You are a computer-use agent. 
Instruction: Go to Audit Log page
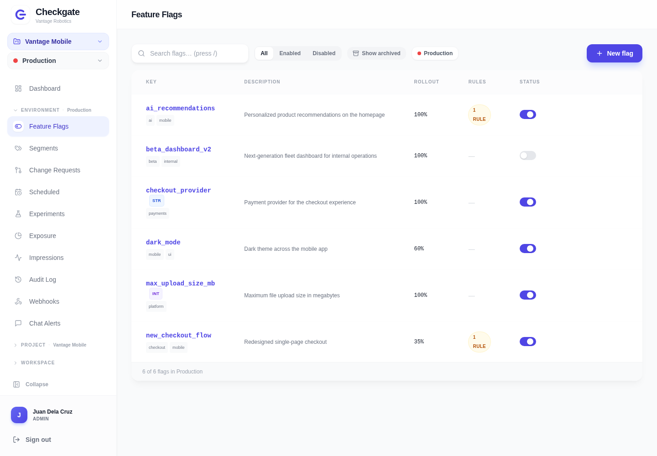[x=58, y=280]
